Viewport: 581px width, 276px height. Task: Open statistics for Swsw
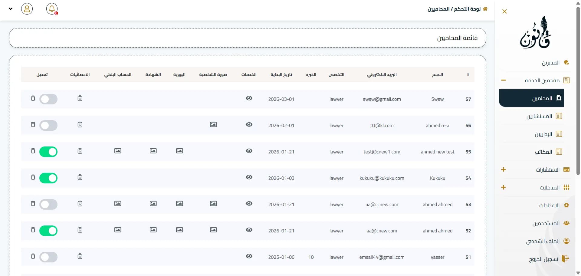[80, 98]
